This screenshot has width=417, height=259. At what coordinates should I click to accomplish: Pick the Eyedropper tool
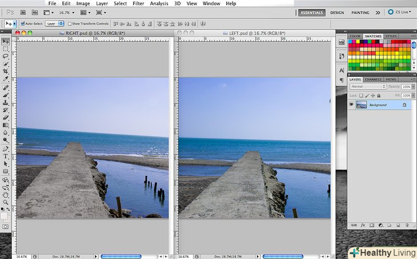pos(6,79)
